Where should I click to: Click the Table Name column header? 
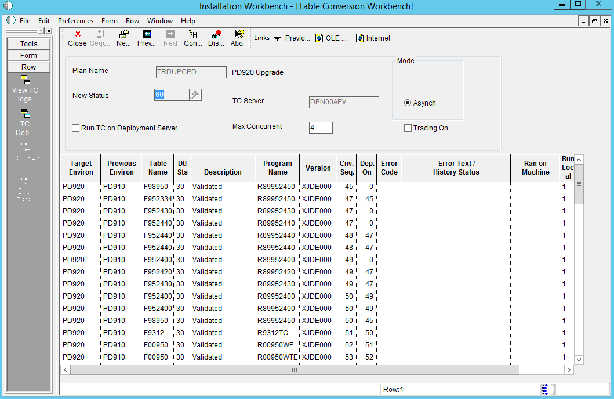(158, 168)
